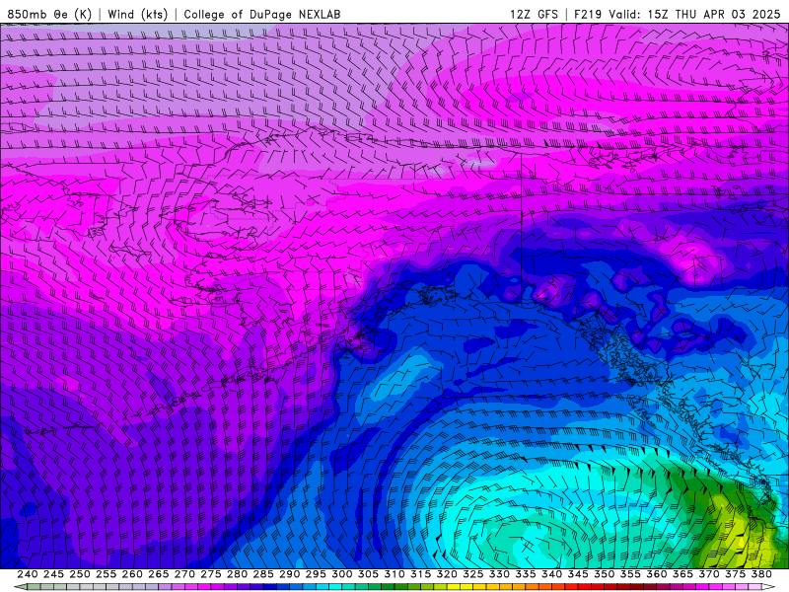The image size is (789, 592).
Task: Click the 280 colorbar label
Action: tap(237, 574)
